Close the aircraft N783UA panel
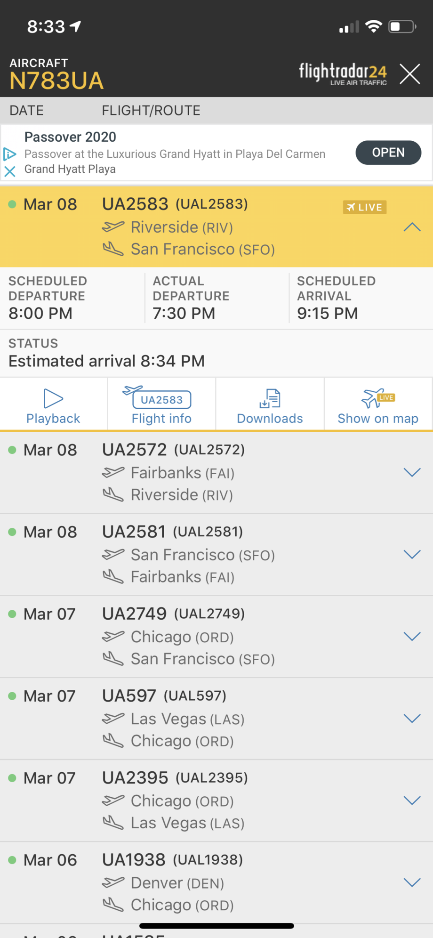Image resolution: width=433 pixels, height=938 pixels. point(410,74)
